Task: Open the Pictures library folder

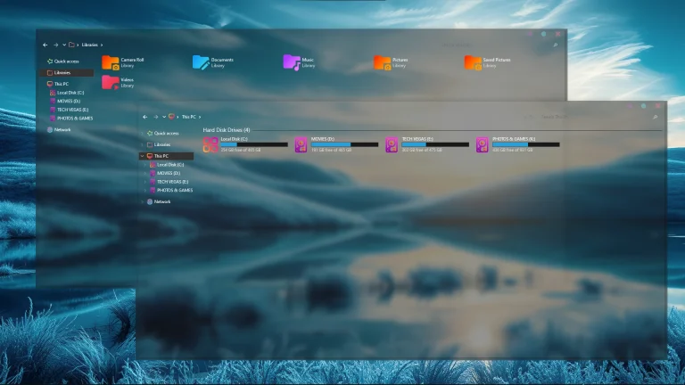Action: 382,62
